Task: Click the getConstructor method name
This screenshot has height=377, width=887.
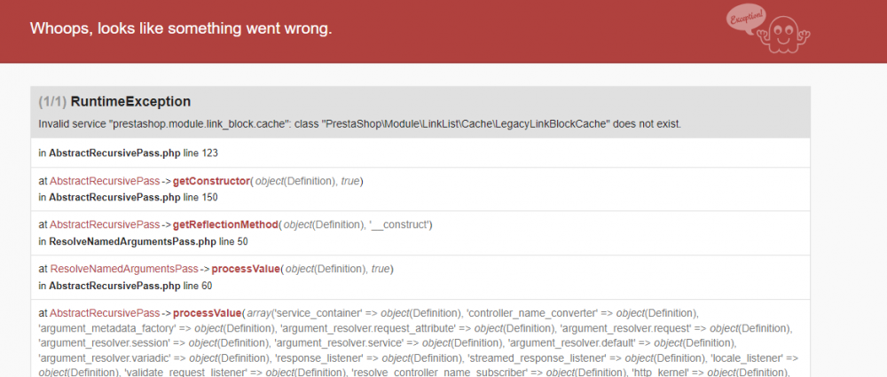Action: (x=211, y=181)
